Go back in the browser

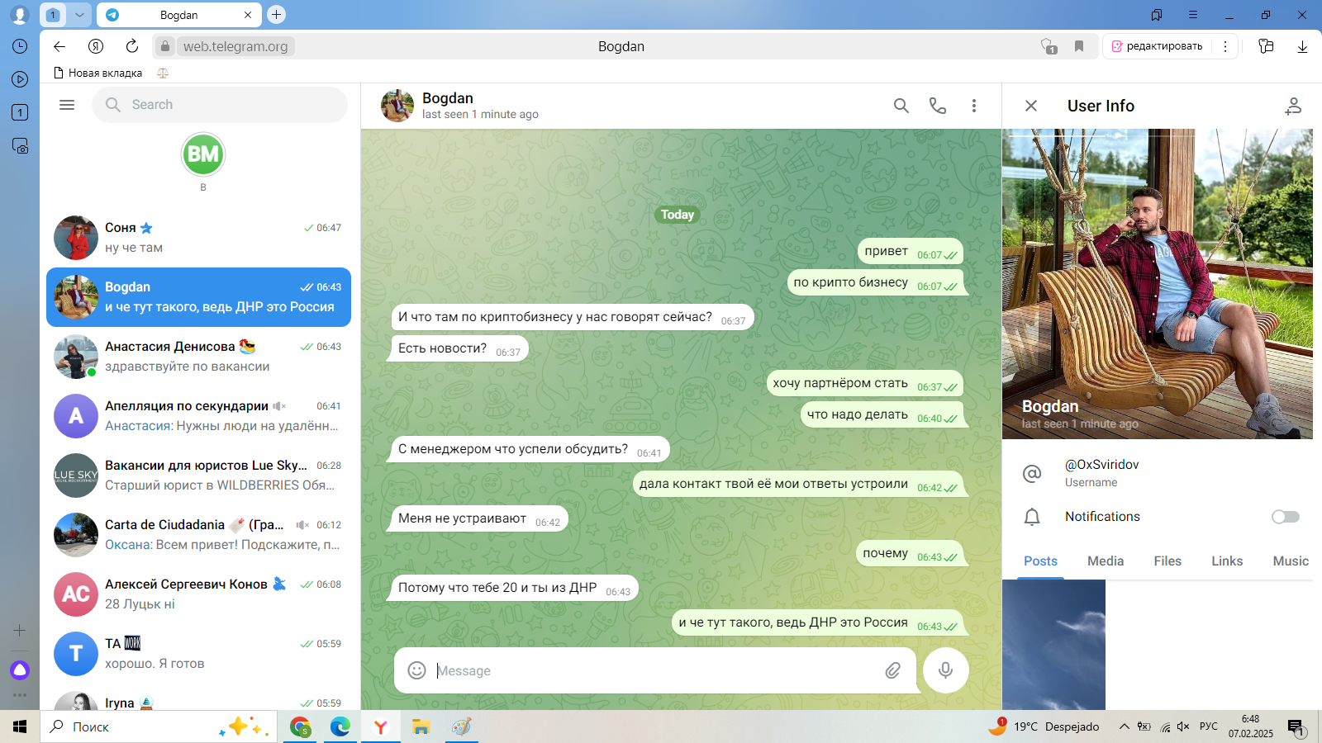tap(59, 46)
